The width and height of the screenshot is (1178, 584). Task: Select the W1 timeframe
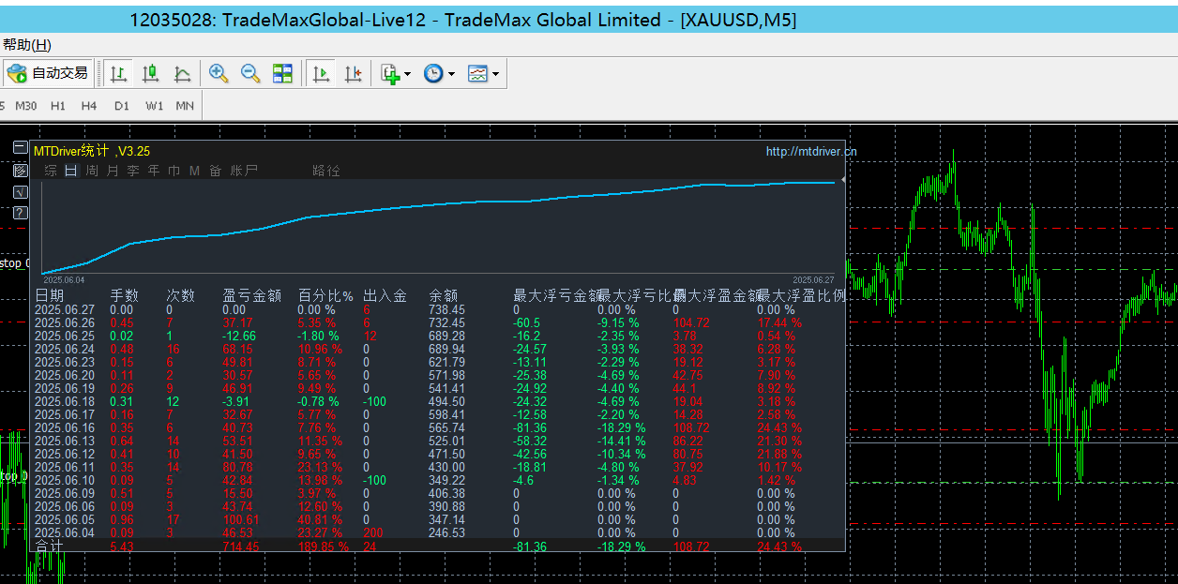[154, 106]
